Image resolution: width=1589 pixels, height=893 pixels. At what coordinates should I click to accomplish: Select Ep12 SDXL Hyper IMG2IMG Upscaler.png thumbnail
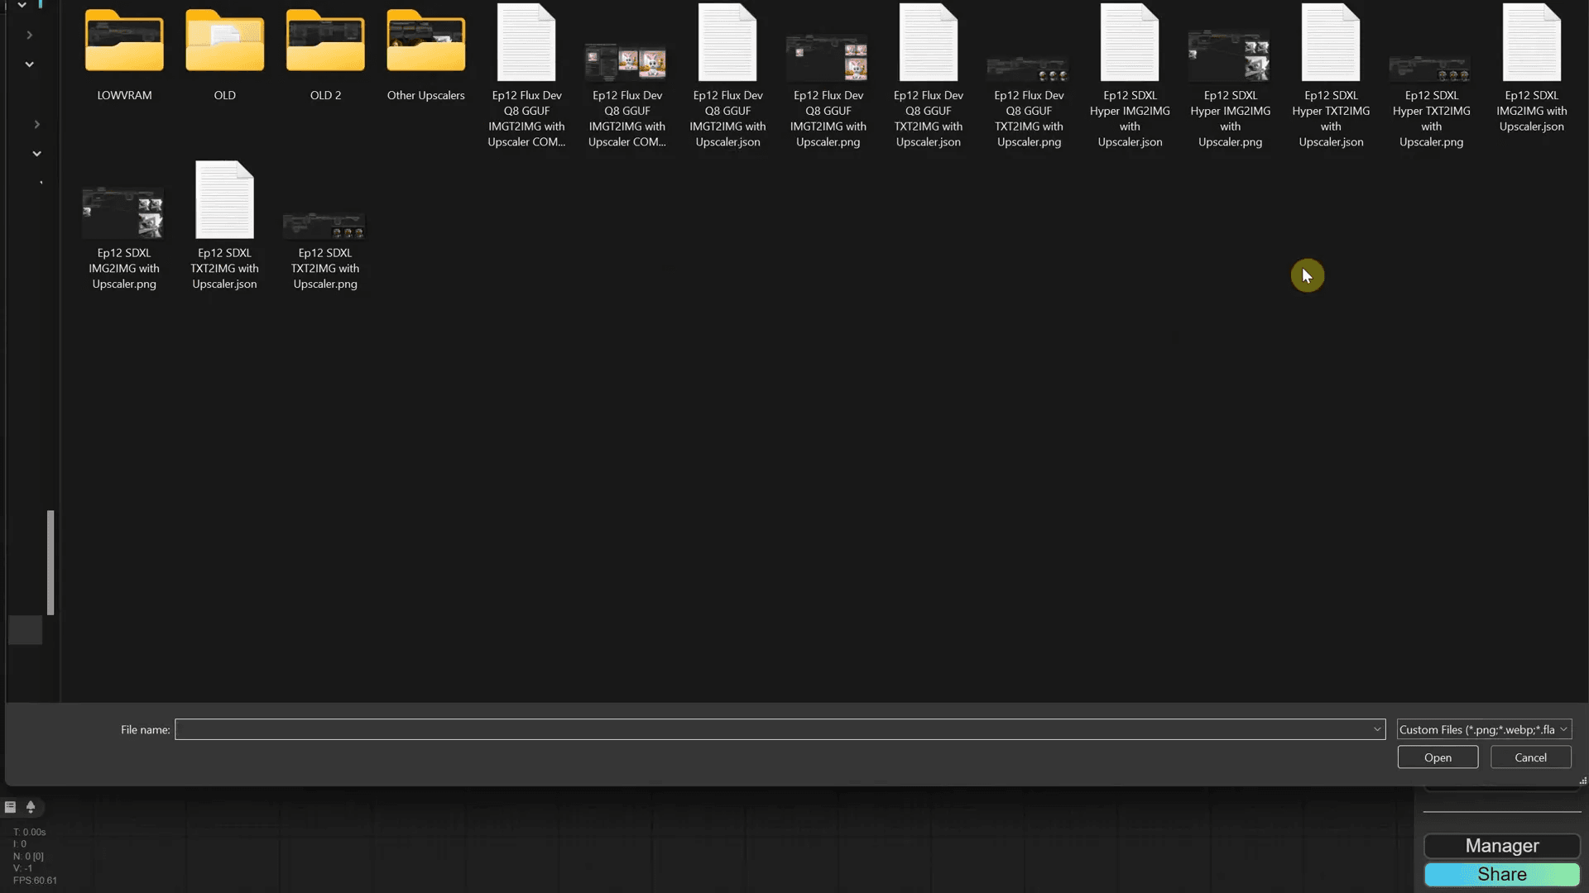coord(1229,56)
